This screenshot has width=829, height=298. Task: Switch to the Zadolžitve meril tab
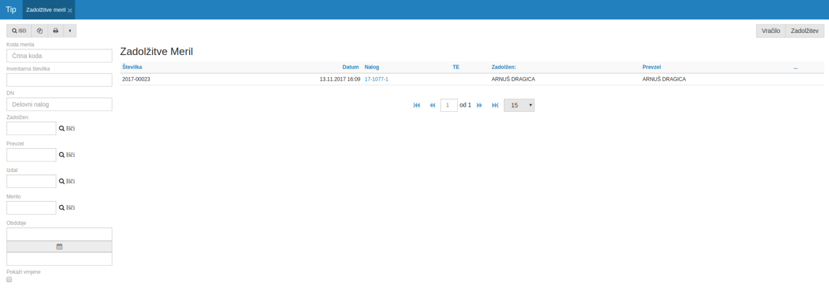click(x=45, y=10)
